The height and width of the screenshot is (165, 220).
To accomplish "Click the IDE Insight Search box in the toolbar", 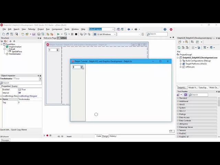I will 157,34.
